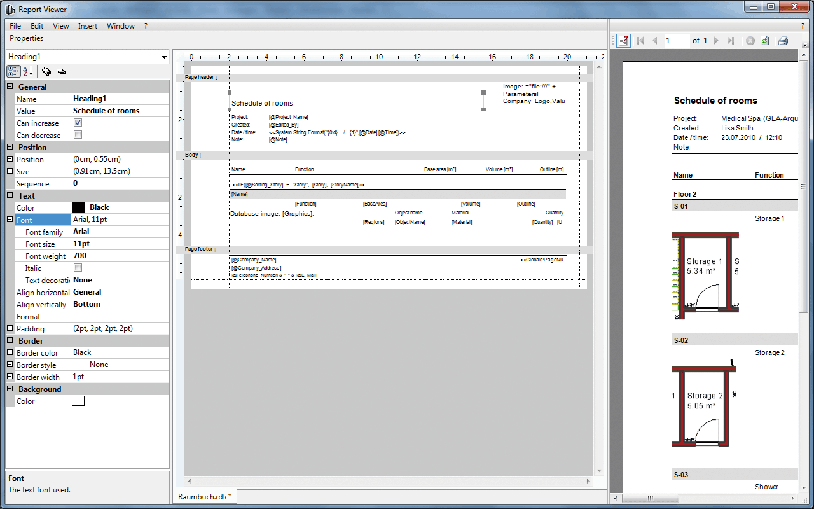Click the Storage 1 floor plan in preview
The image size is (814, 509).
pyautogui.click(x=705, y=275)
